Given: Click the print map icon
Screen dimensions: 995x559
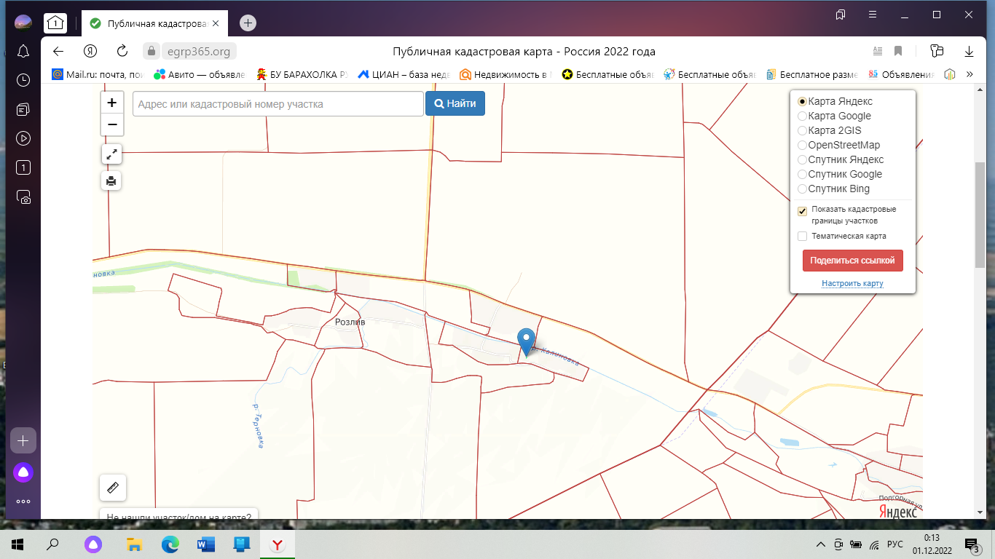Looking at the screenshot, I should point(111,181).
